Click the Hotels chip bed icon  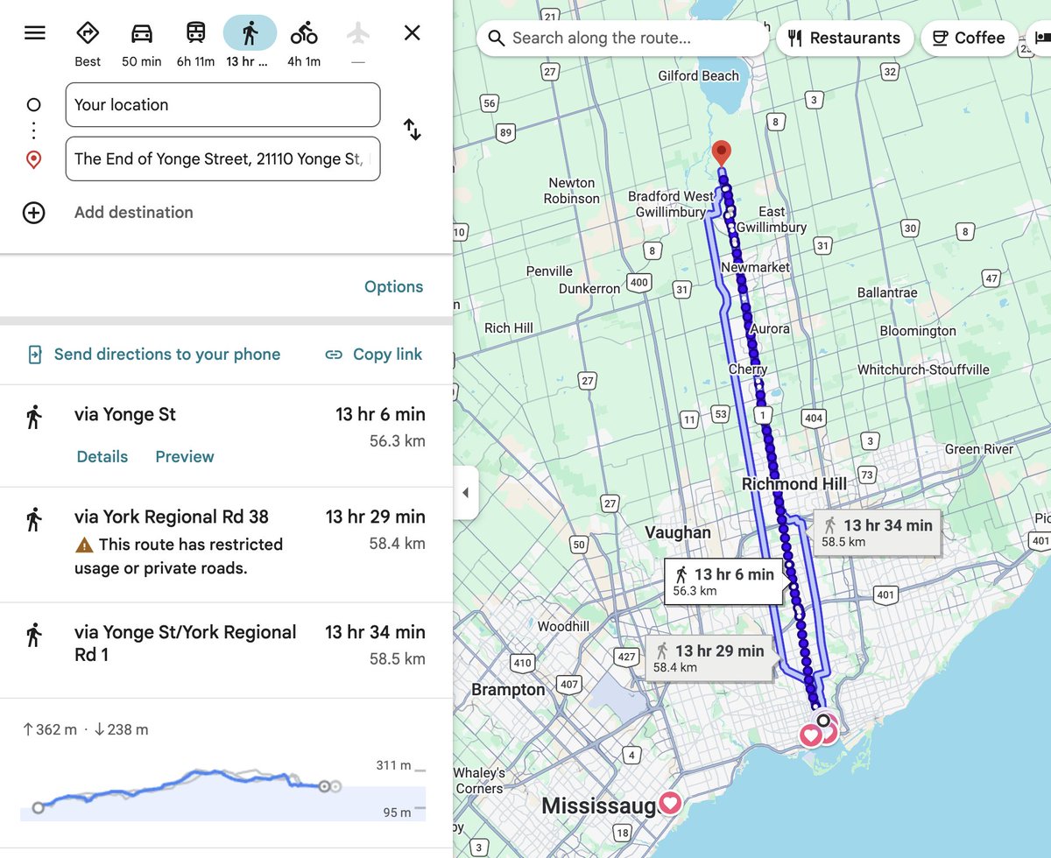[x=1041, y=38]
